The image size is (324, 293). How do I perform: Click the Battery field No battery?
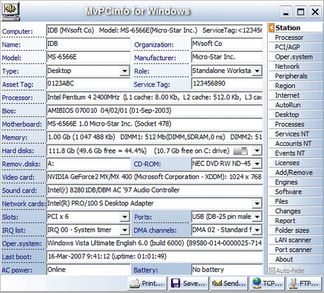click(227, 269)
